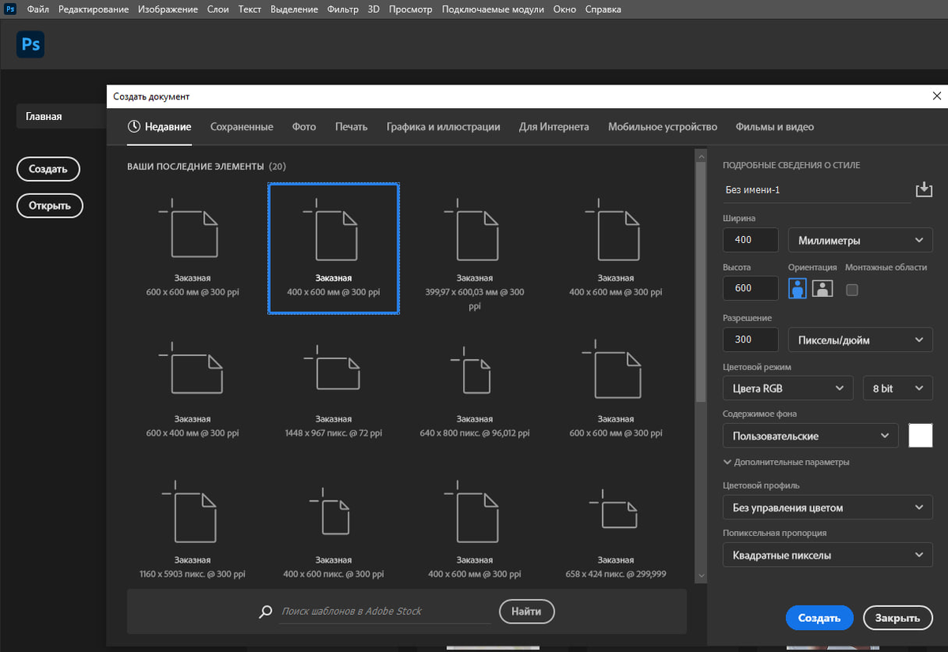The image size is (948, 652).
Task: Collapse the Дополнительные параметры section
Action: click(x=786, y=462)
